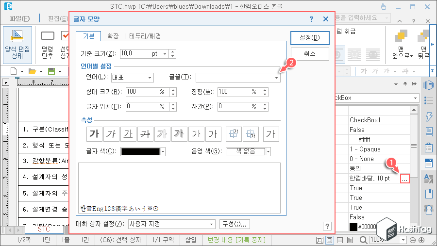
Task: Click New Document icon in toolbar
Action: (x=14, y=71)
